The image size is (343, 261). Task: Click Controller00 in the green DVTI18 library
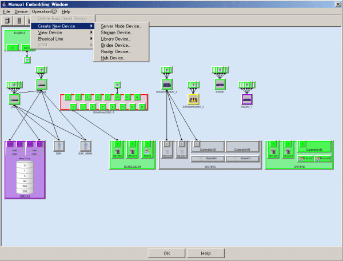click(314, 146)
